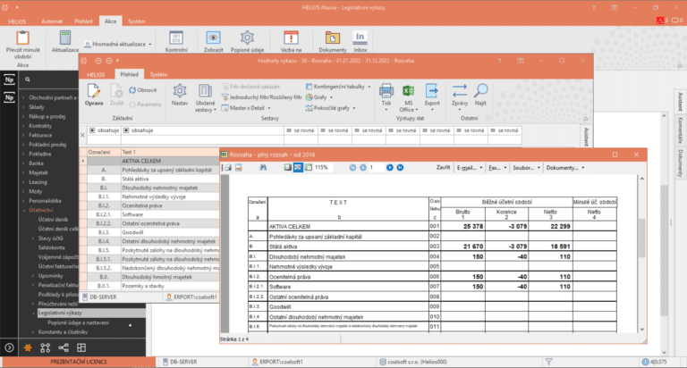This screenshot has height=368, width=687.
Task: Click the Popisné údaje gear icon
Action: 247,38
